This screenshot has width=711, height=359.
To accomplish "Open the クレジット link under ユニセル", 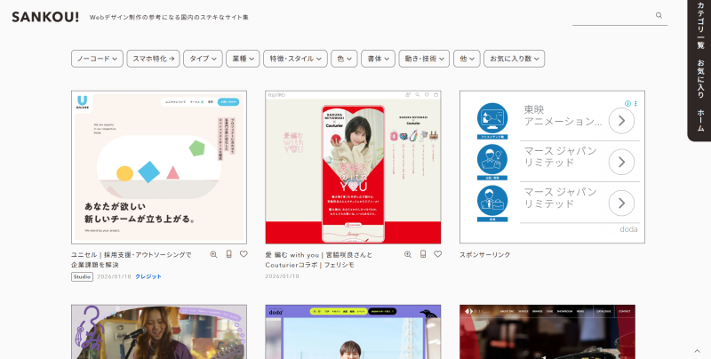I will pyautogui.click(x=148, y=276).
